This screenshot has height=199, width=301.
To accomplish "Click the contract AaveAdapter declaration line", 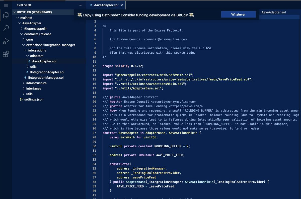I will (152, 132).
